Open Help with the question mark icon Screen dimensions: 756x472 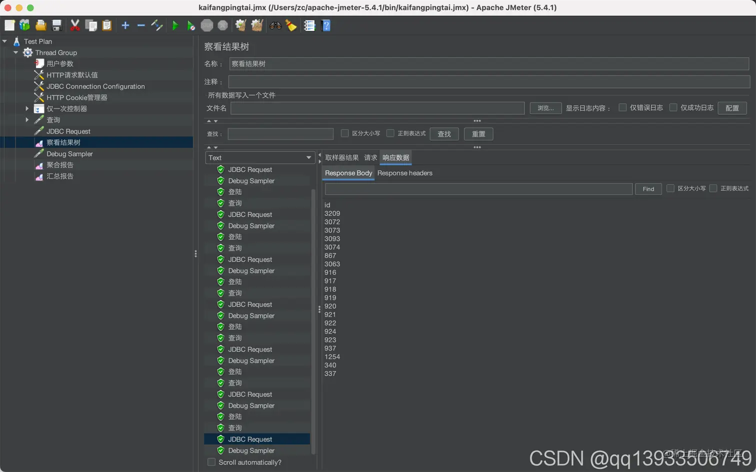(x=326, y=25)
